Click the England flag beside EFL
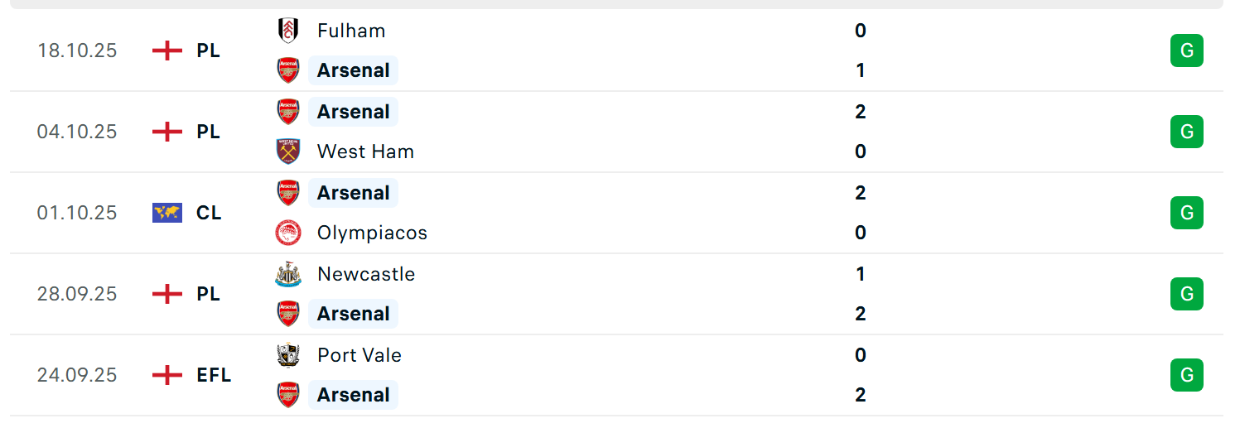Screen dimensions: 1240x428 point(166,375)
